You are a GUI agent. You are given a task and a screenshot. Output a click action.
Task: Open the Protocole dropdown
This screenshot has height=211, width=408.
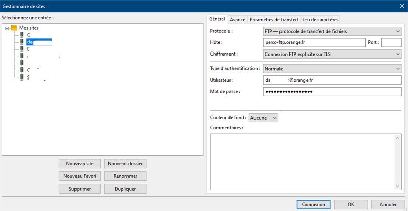(332, 31)
